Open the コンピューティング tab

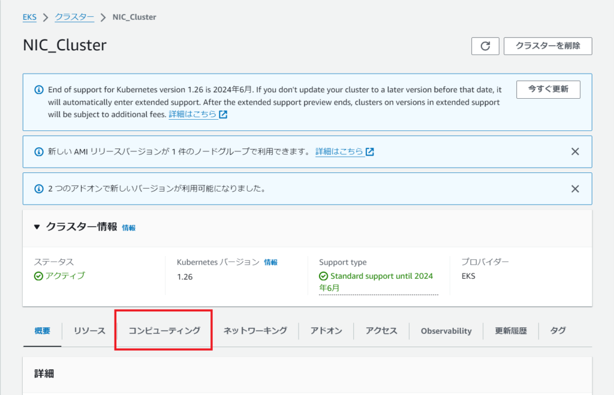pyautogui.click(x=164, y=330)
